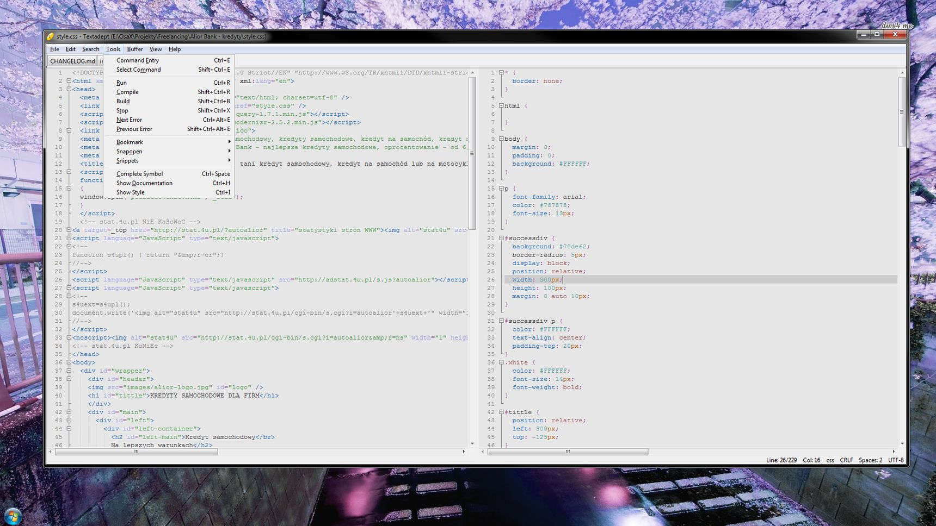Choose Select Command menu entry
The height and width of the screenshot is (526, 936).
tap(169, 70)
